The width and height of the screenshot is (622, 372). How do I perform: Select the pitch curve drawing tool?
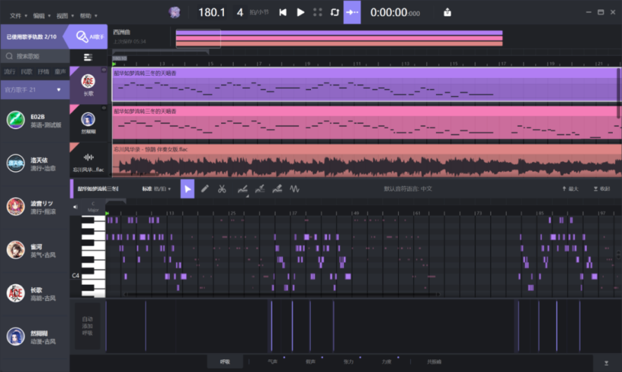[x=243, y=190]
